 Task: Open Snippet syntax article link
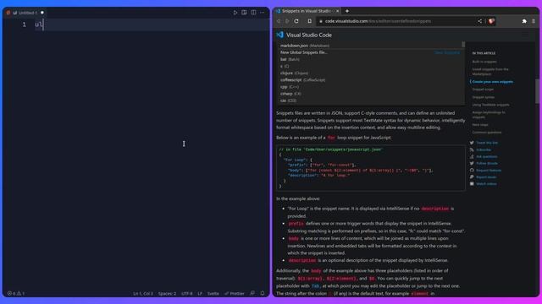[484, 97]
